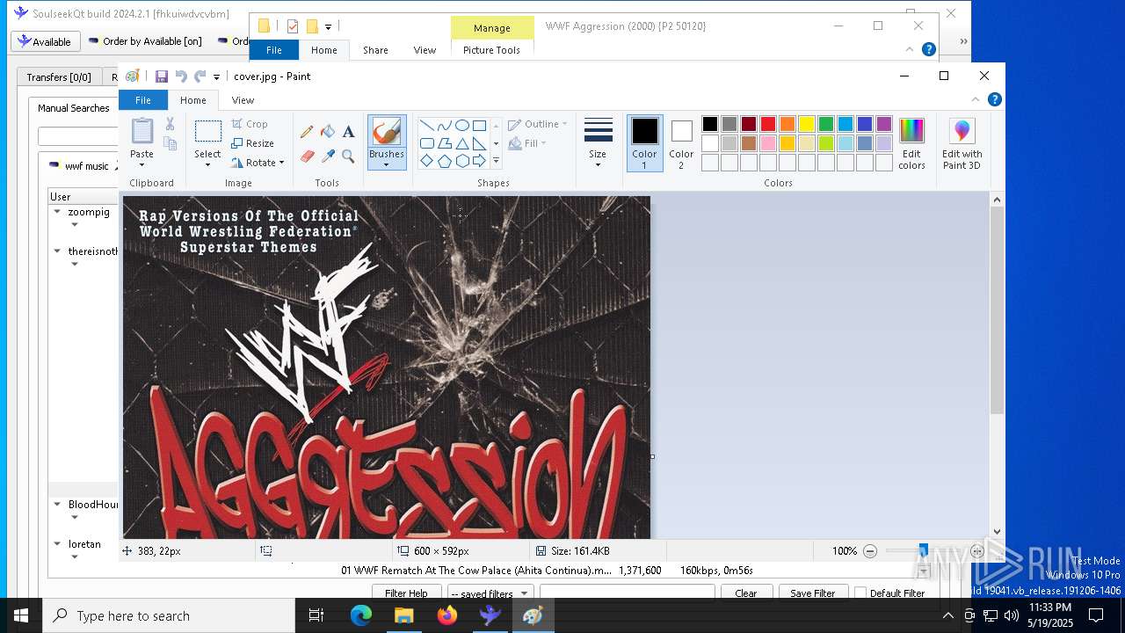Image resolution: width=1125 pixels, height=633 pixels.
Task: Click the Cut scissors icon
Action: coord(170,124)
